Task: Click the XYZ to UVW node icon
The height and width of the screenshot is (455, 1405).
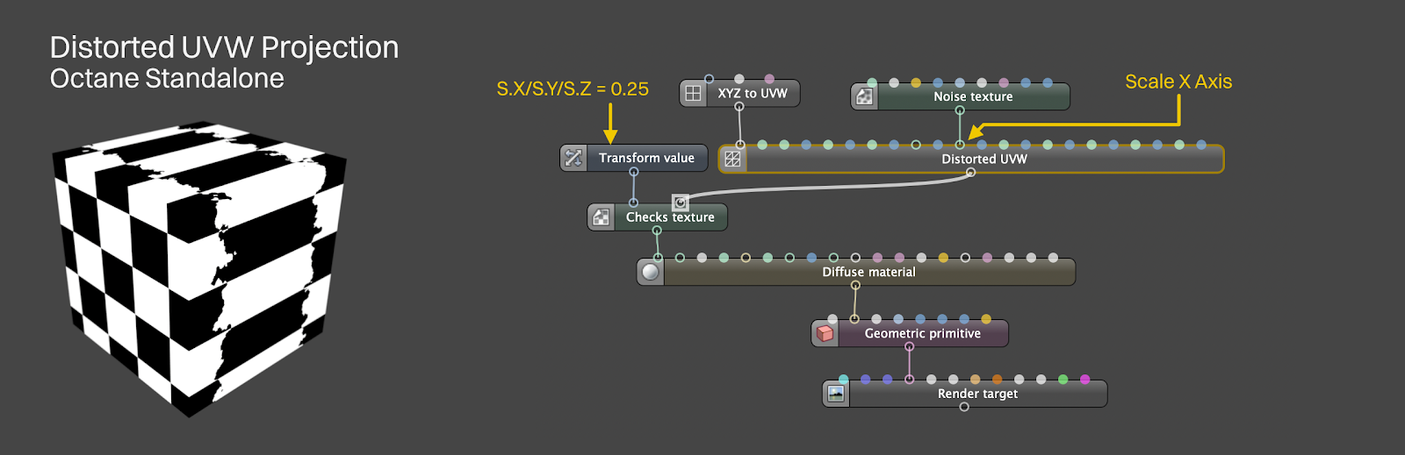Action: [x=693, y=93]
